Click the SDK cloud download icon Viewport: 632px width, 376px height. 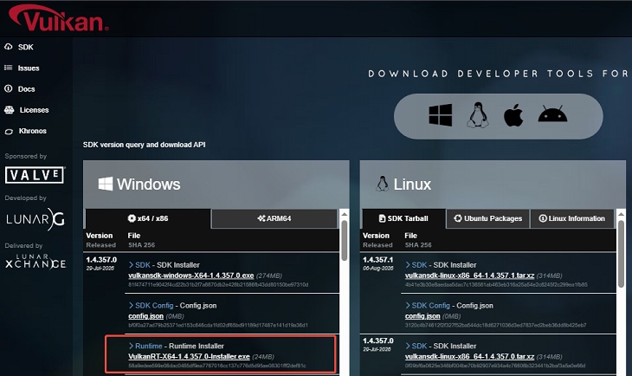click(x=9, y=47)
